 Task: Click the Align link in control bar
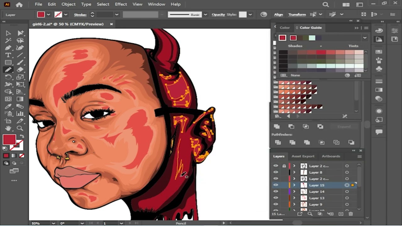279,14
